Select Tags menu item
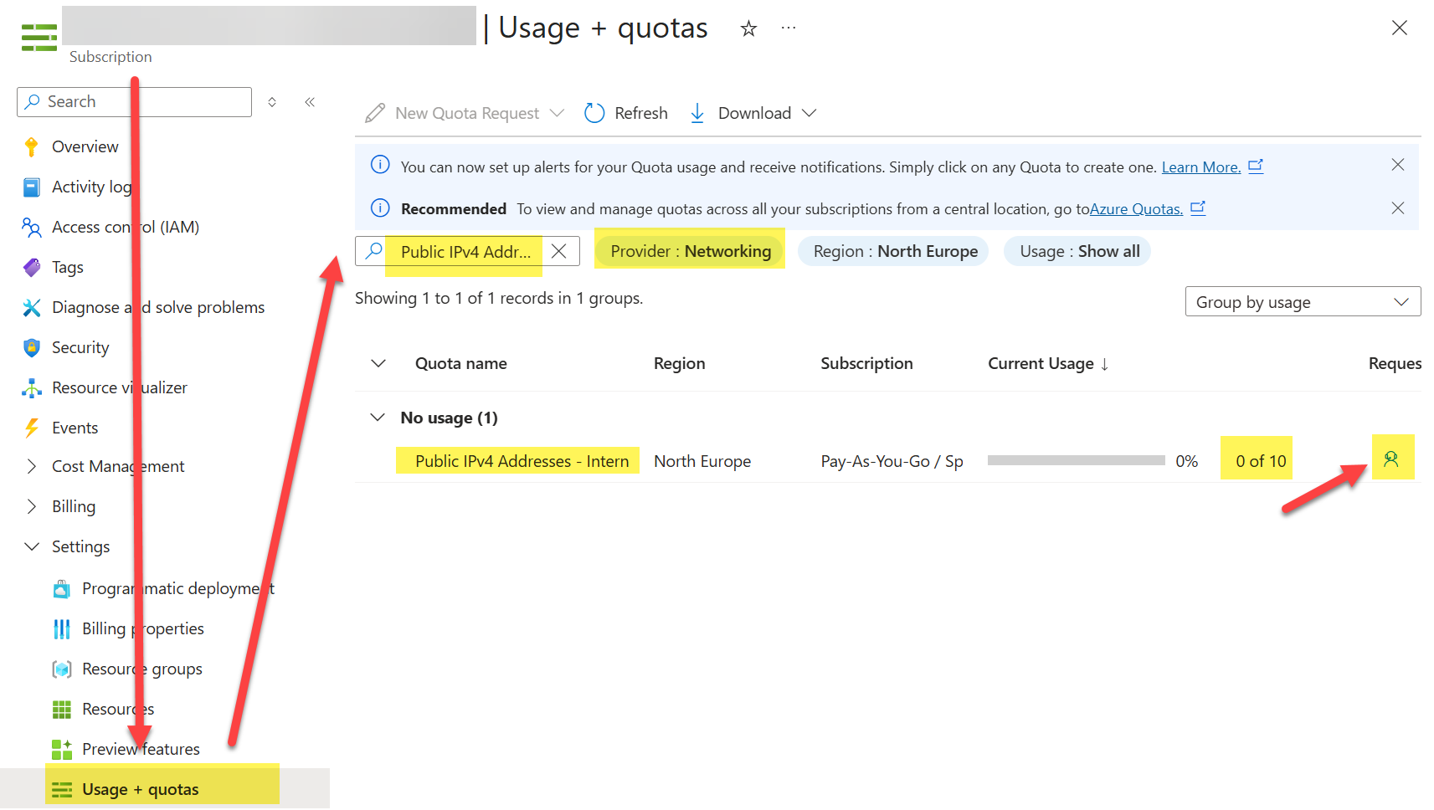The width and height of the screenshot is (1434, 810). coord(68,268)
